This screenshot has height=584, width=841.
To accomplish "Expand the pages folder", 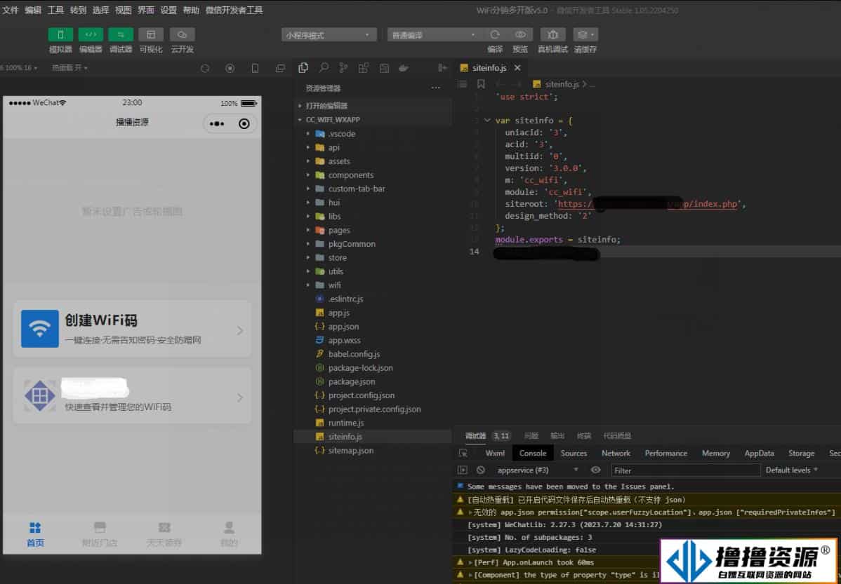I will (373, 230).
